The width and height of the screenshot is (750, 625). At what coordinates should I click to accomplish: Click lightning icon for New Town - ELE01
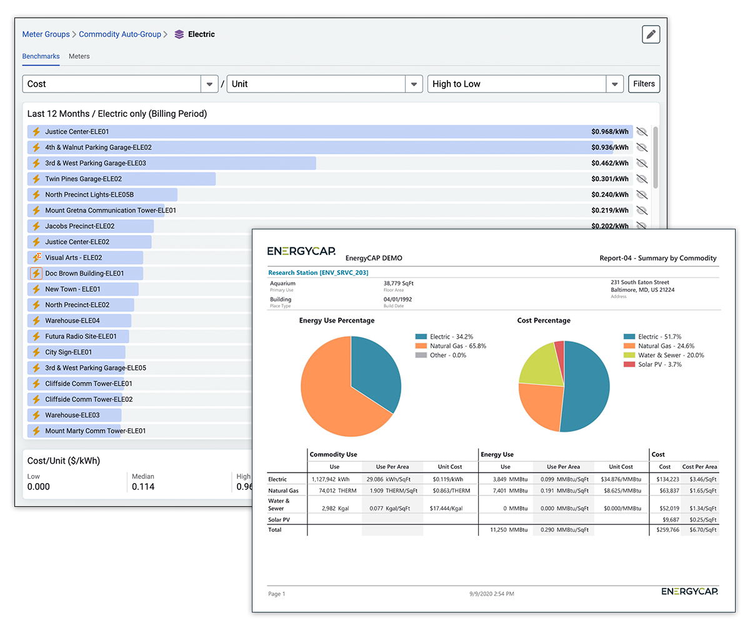(x=36, y=289)
